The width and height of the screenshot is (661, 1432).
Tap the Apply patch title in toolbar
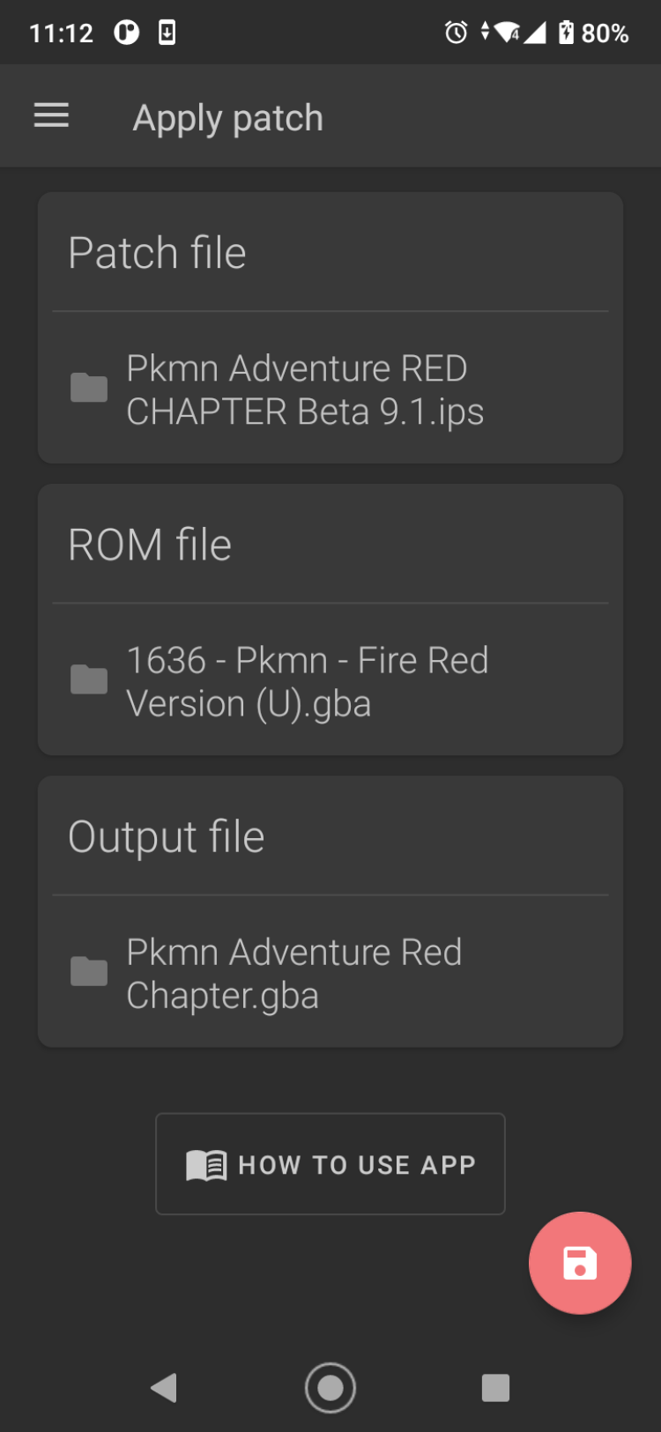point(227,117)
